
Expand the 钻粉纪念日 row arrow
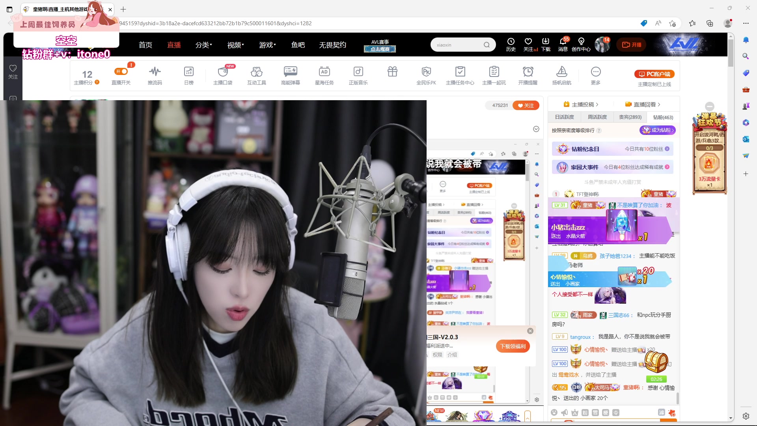[667, 149]
